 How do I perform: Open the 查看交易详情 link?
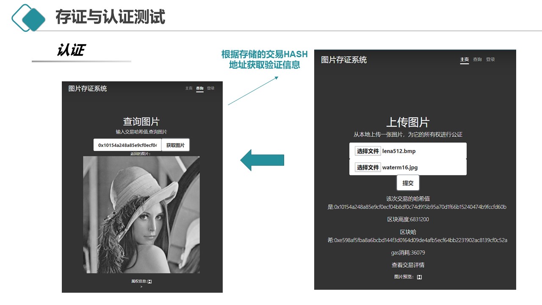pyautogui.click(x=408, y=265)
